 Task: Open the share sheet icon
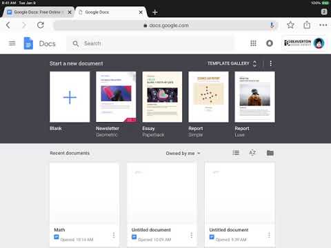[x=307, y=25]
